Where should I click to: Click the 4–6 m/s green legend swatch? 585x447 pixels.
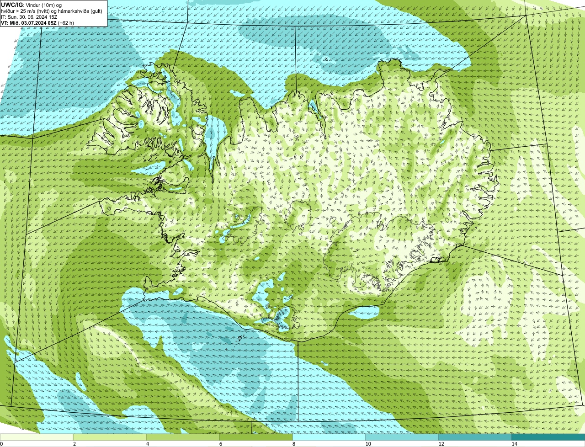pyautogui.click(x=183, y=437)
